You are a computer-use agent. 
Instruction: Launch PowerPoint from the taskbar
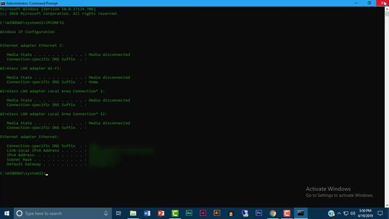161,214
